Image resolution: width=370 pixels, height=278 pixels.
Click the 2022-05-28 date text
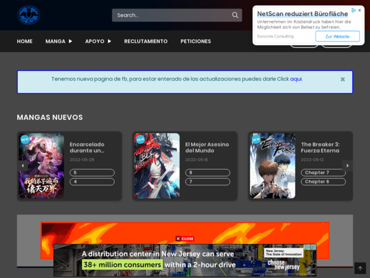(82, 160)
